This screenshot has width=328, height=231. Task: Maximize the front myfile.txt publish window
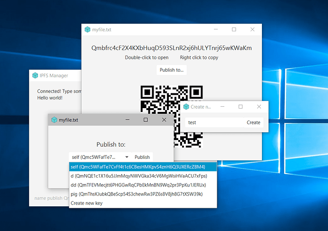click(x=145, y=120)
